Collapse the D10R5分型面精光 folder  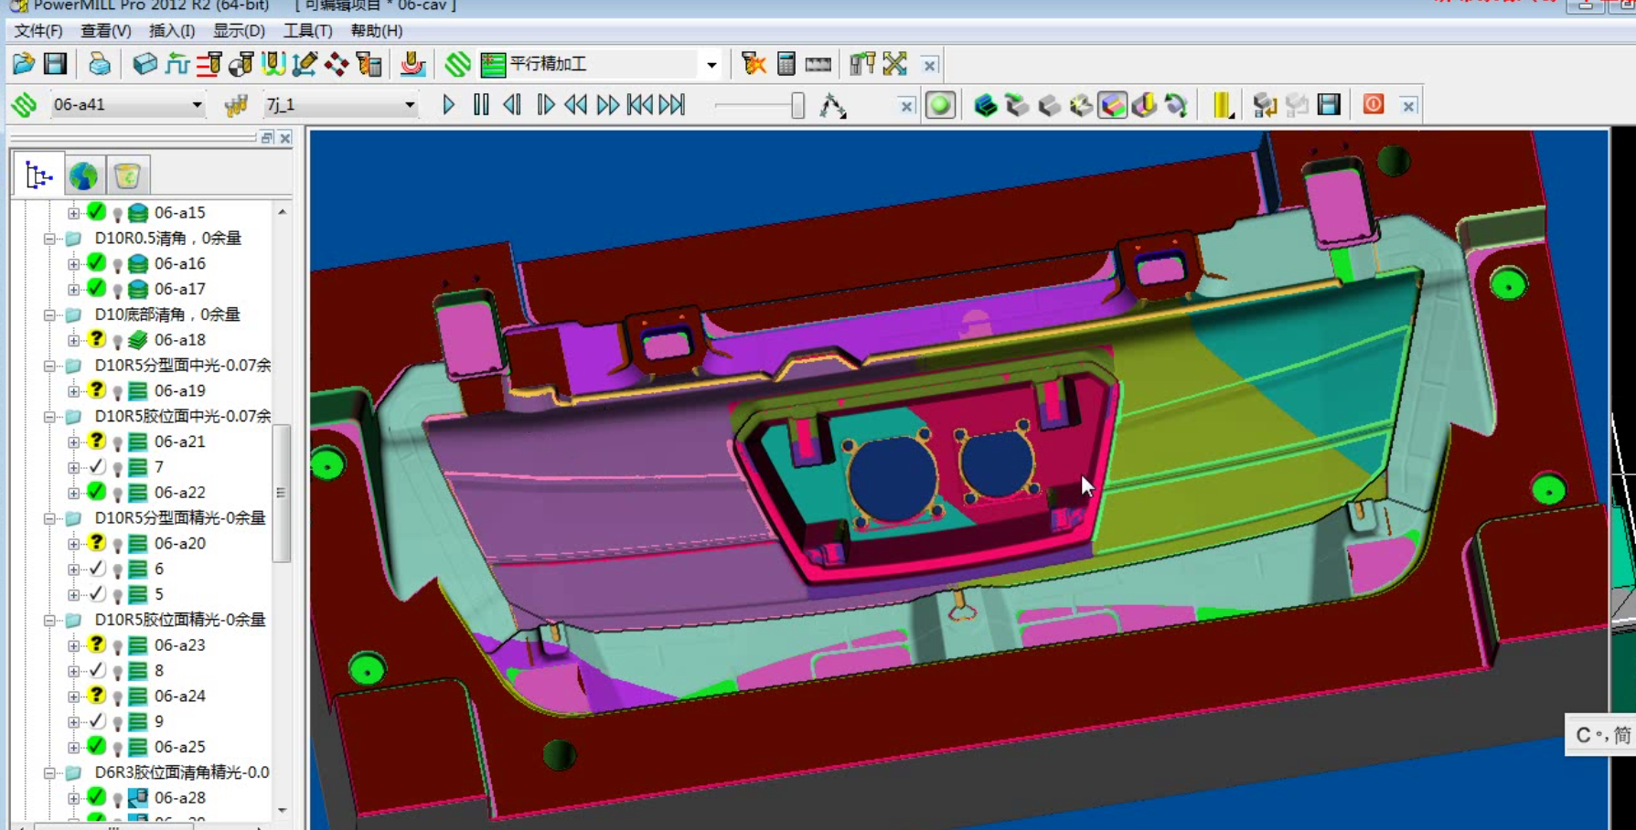point(49,518)
